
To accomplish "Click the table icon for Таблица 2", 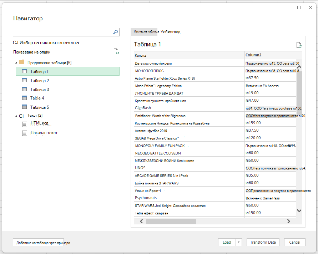I will pyautogui.click(x=24, y=80).
